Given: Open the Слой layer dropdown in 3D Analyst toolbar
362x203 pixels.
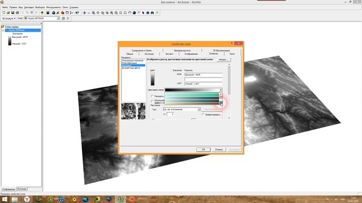Looking at the screenshot, I should click(x=58, y=18).
